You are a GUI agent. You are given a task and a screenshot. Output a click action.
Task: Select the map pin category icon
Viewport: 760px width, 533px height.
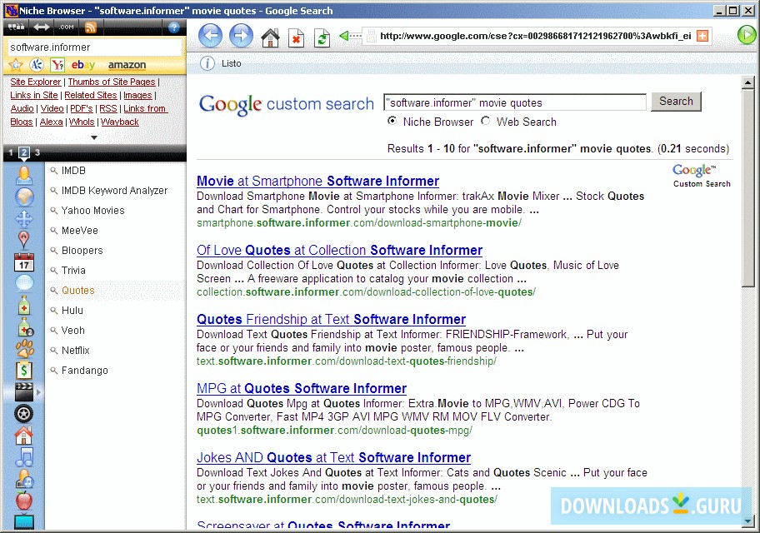coord(23,239)
